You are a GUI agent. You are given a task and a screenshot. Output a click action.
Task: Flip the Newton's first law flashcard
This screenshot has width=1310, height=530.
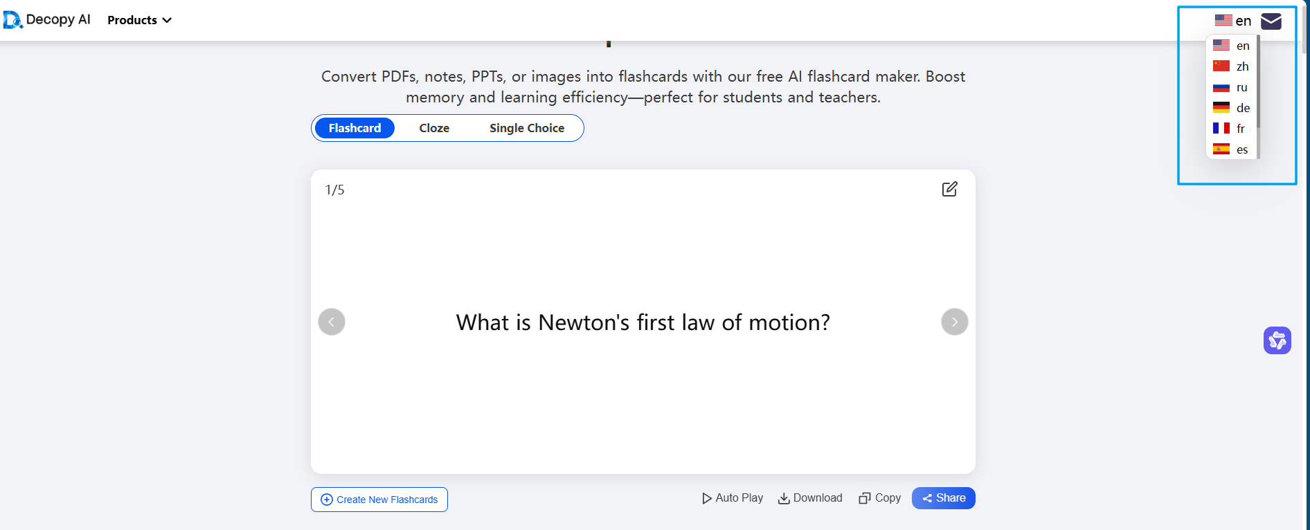point(643,322)
